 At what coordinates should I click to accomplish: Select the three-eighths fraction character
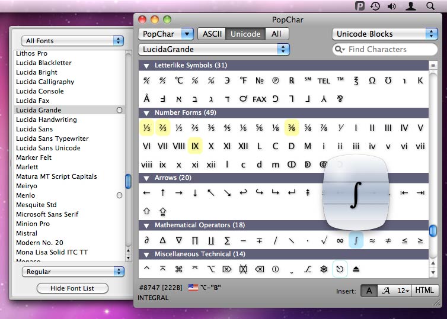pyautogui.click(x=291, y=128)
